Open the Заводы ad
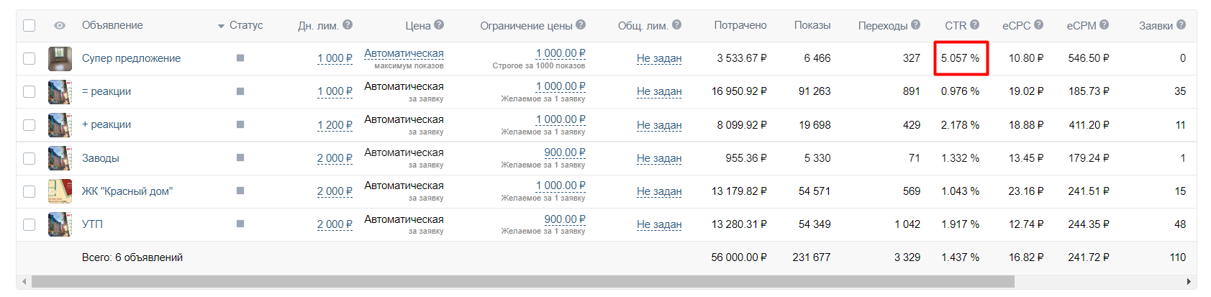The image size is (1211, 297). tap(101, 158)
